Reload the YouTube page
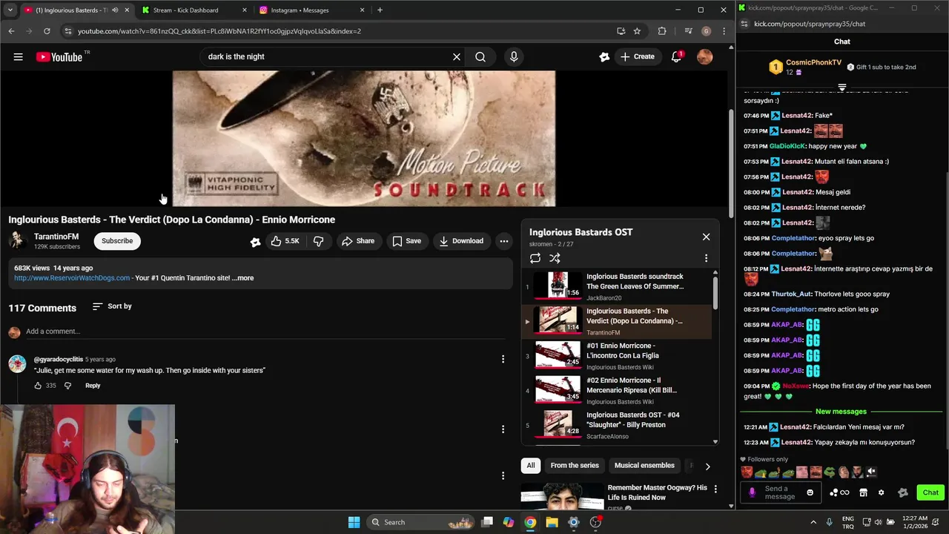Screen dimensions: 949x534 point(47,31)
